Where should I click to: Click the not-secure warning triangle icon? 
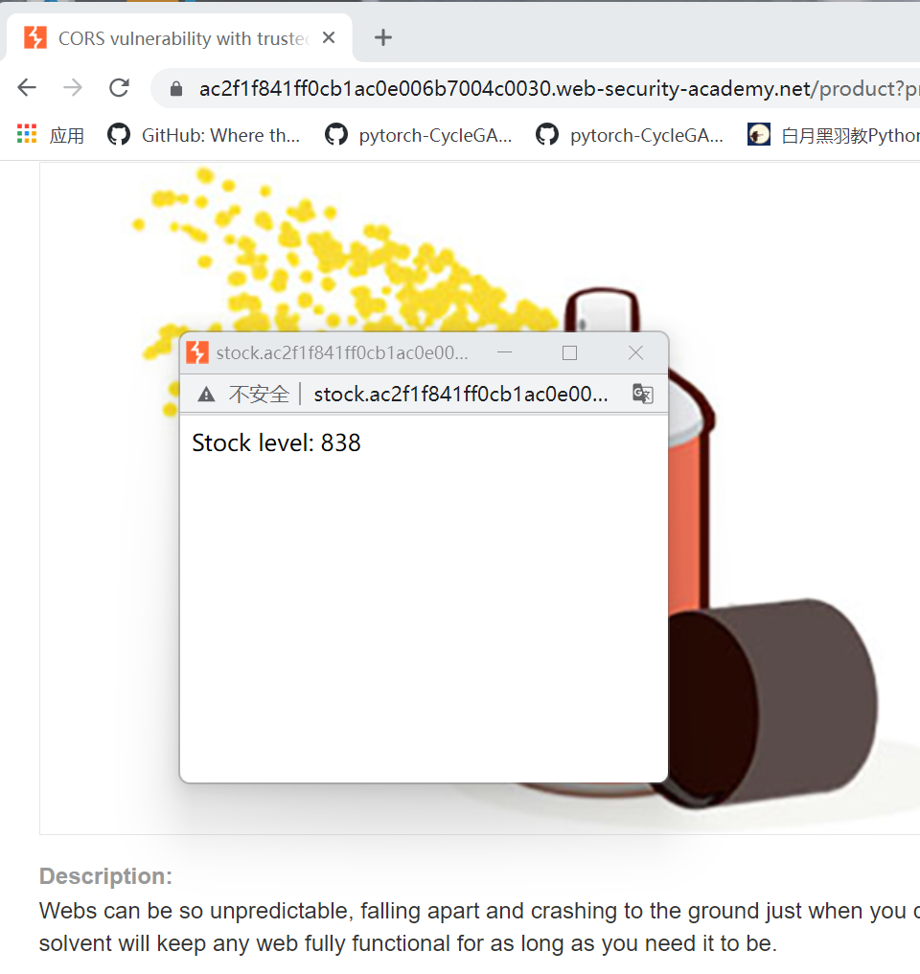206,394
